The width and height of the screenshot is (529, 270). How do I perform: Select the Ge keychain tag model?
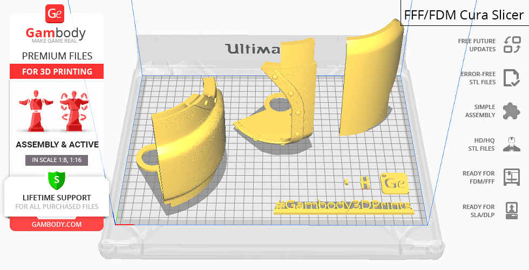click(x=395, y=183)
